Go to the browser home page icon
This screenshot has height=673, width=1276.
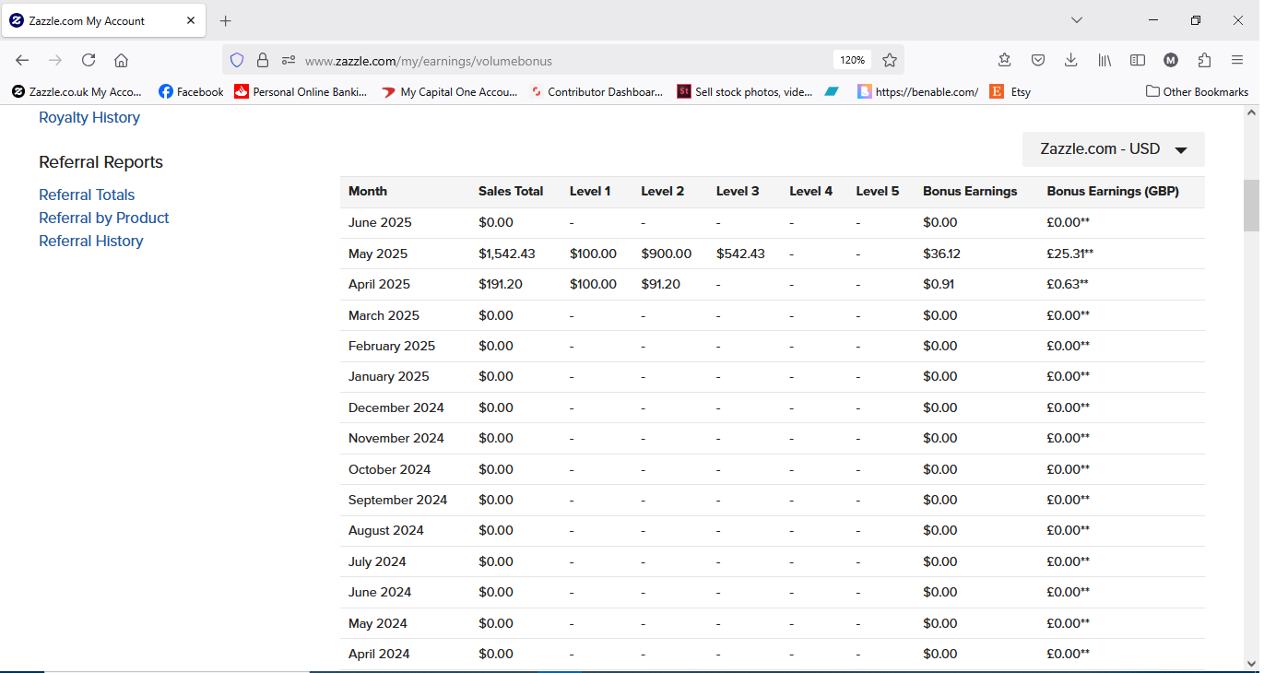point(121,60)
